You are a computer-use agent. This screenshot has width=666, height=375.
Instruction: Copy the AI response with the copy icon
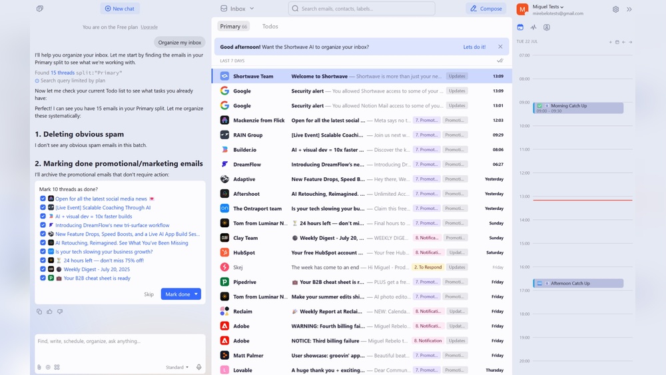click(39, 312)
